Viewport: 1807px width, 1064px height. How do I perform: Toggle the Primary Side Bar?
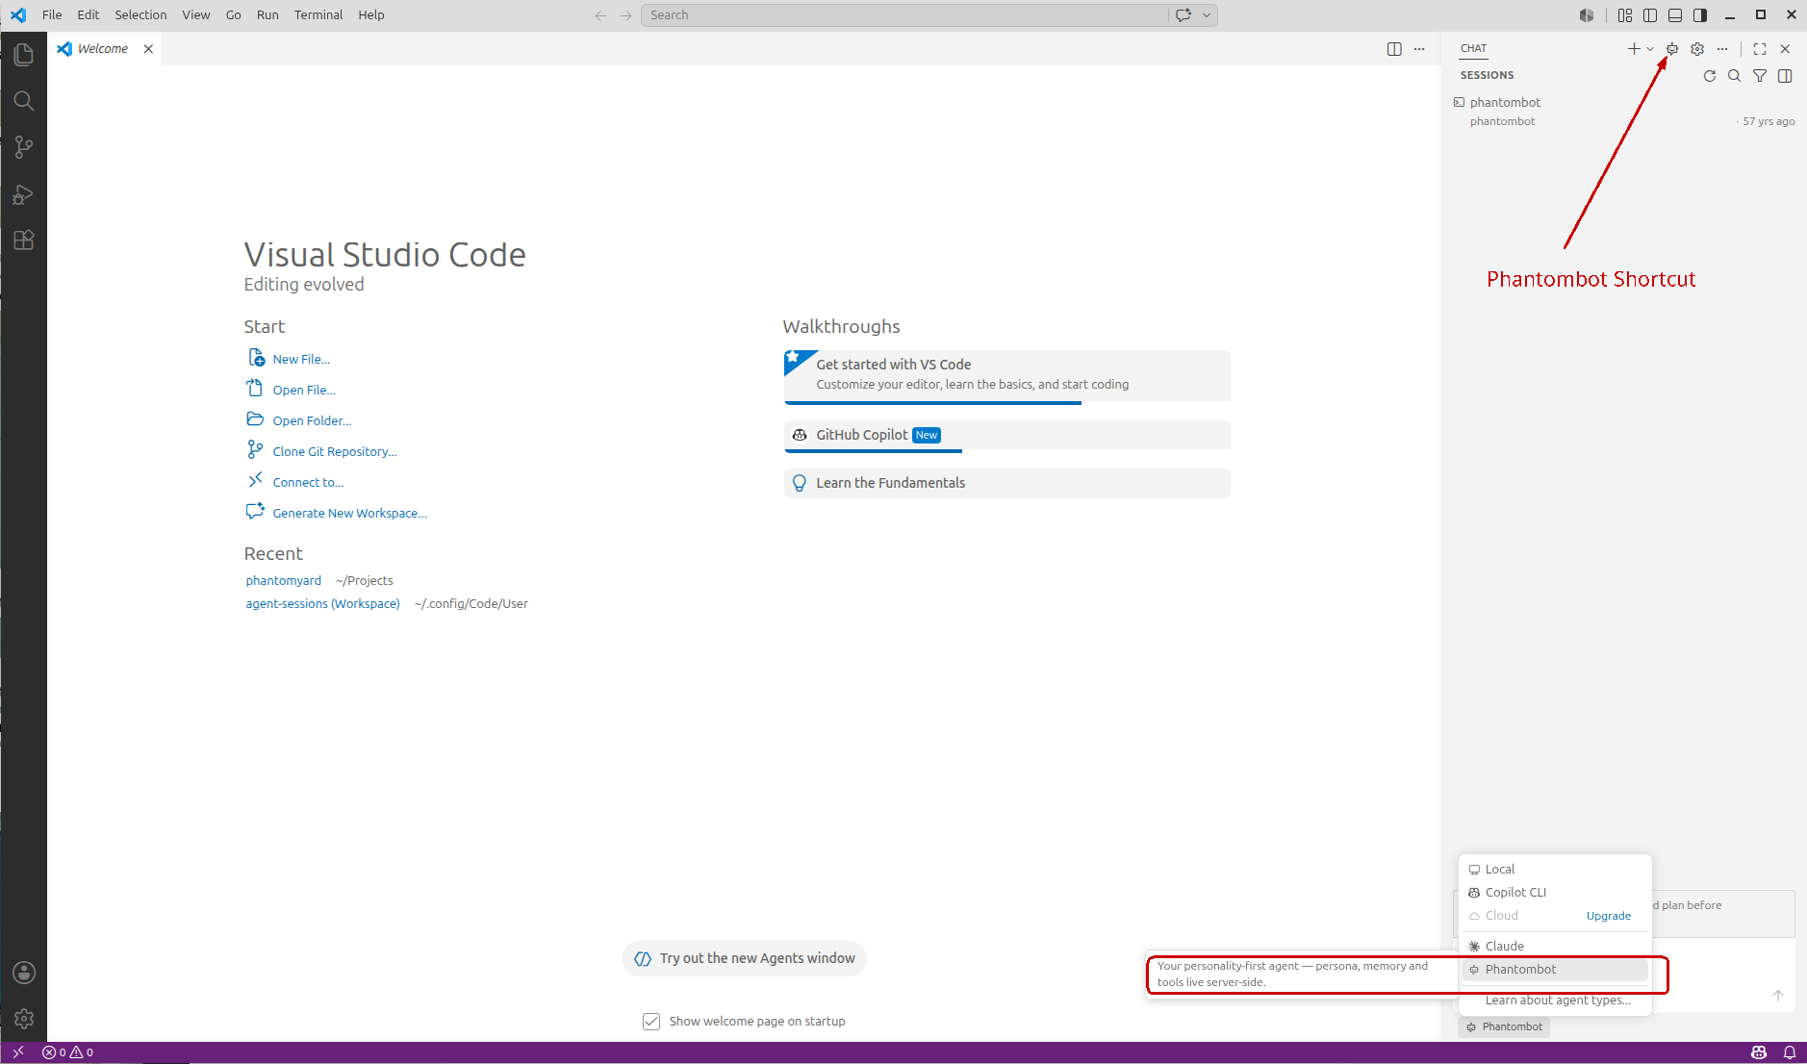[x=1650, y=15]
